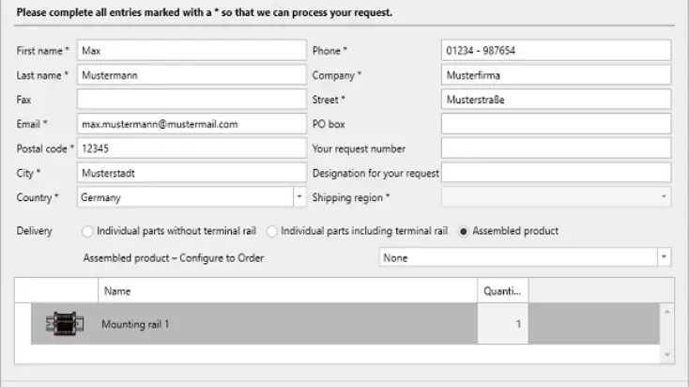Click into the empty Fax field
The height and width of the screenshot is (387, 689).
(x=191, y=100)
